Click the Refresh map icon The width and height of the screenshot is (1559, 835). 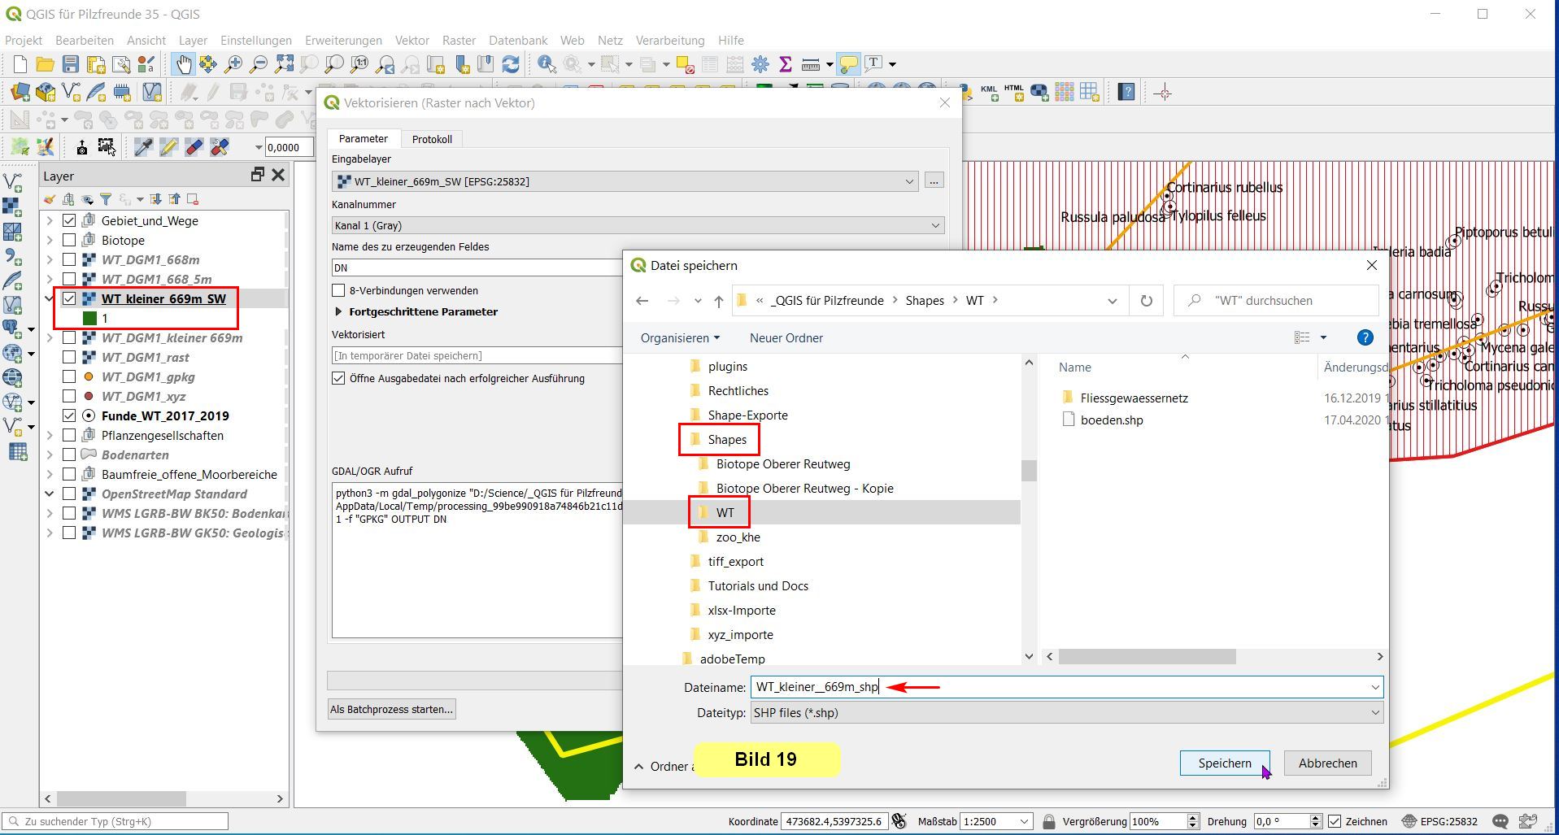[511, 64]
